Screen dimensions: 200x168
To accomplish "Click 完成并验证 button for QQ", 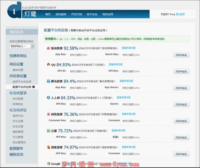I will click(x=181, y=71).
